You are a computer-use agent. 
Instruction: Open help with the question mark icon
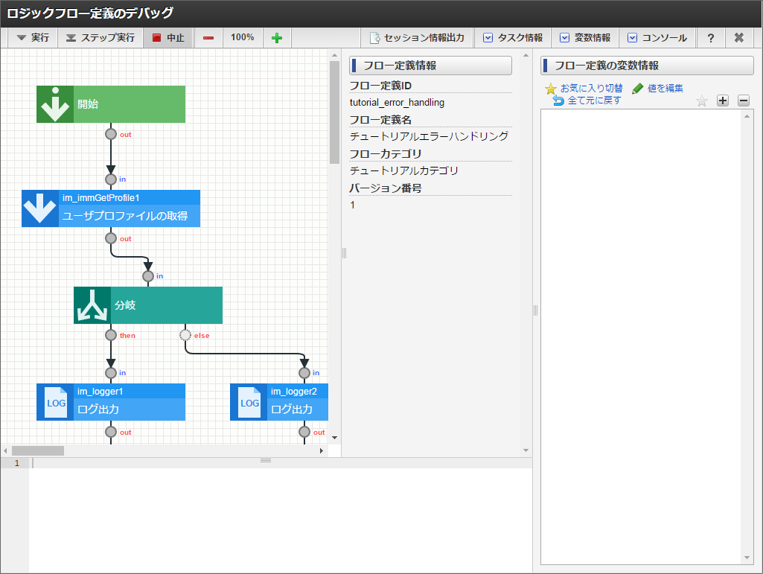point(710,37)
